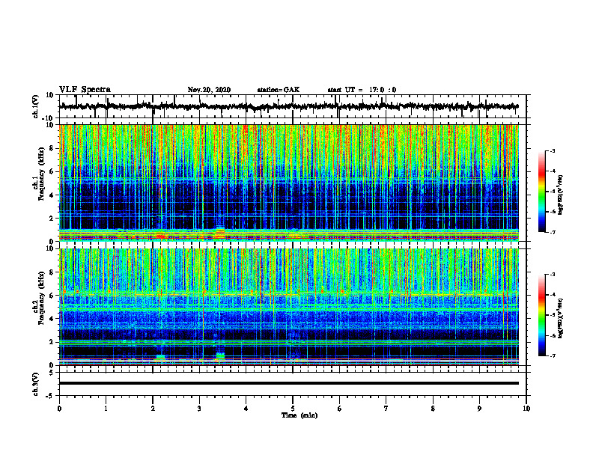
Task: Click the "3" tick on time axis
Action: coord(199,409)
